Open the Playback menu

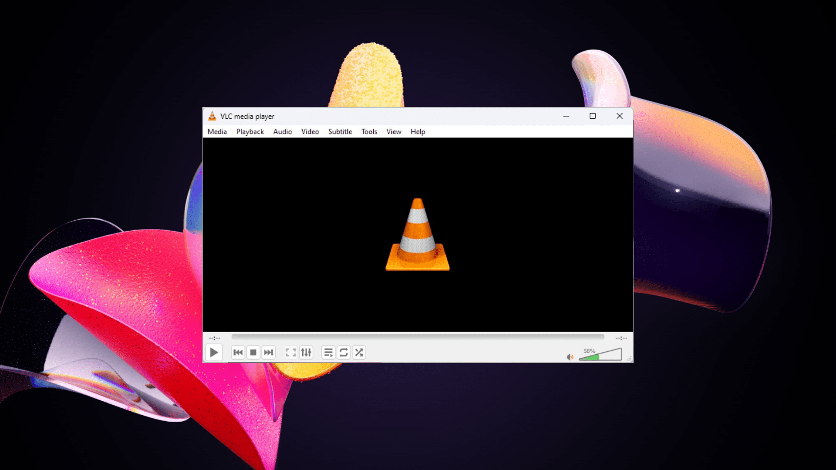pyautogui.click(x=250, y=131)
